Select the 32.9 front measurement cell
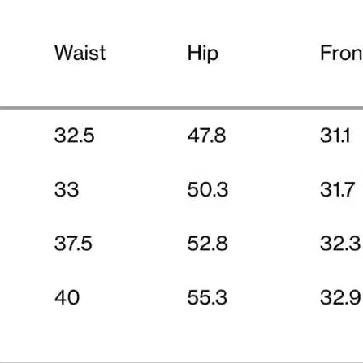Screen dimensions: 363x363 point(340,297)
